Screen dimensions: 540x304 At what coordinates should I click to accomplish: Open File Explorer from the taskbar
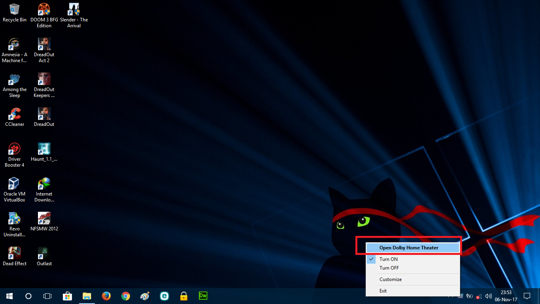point(87,296)
